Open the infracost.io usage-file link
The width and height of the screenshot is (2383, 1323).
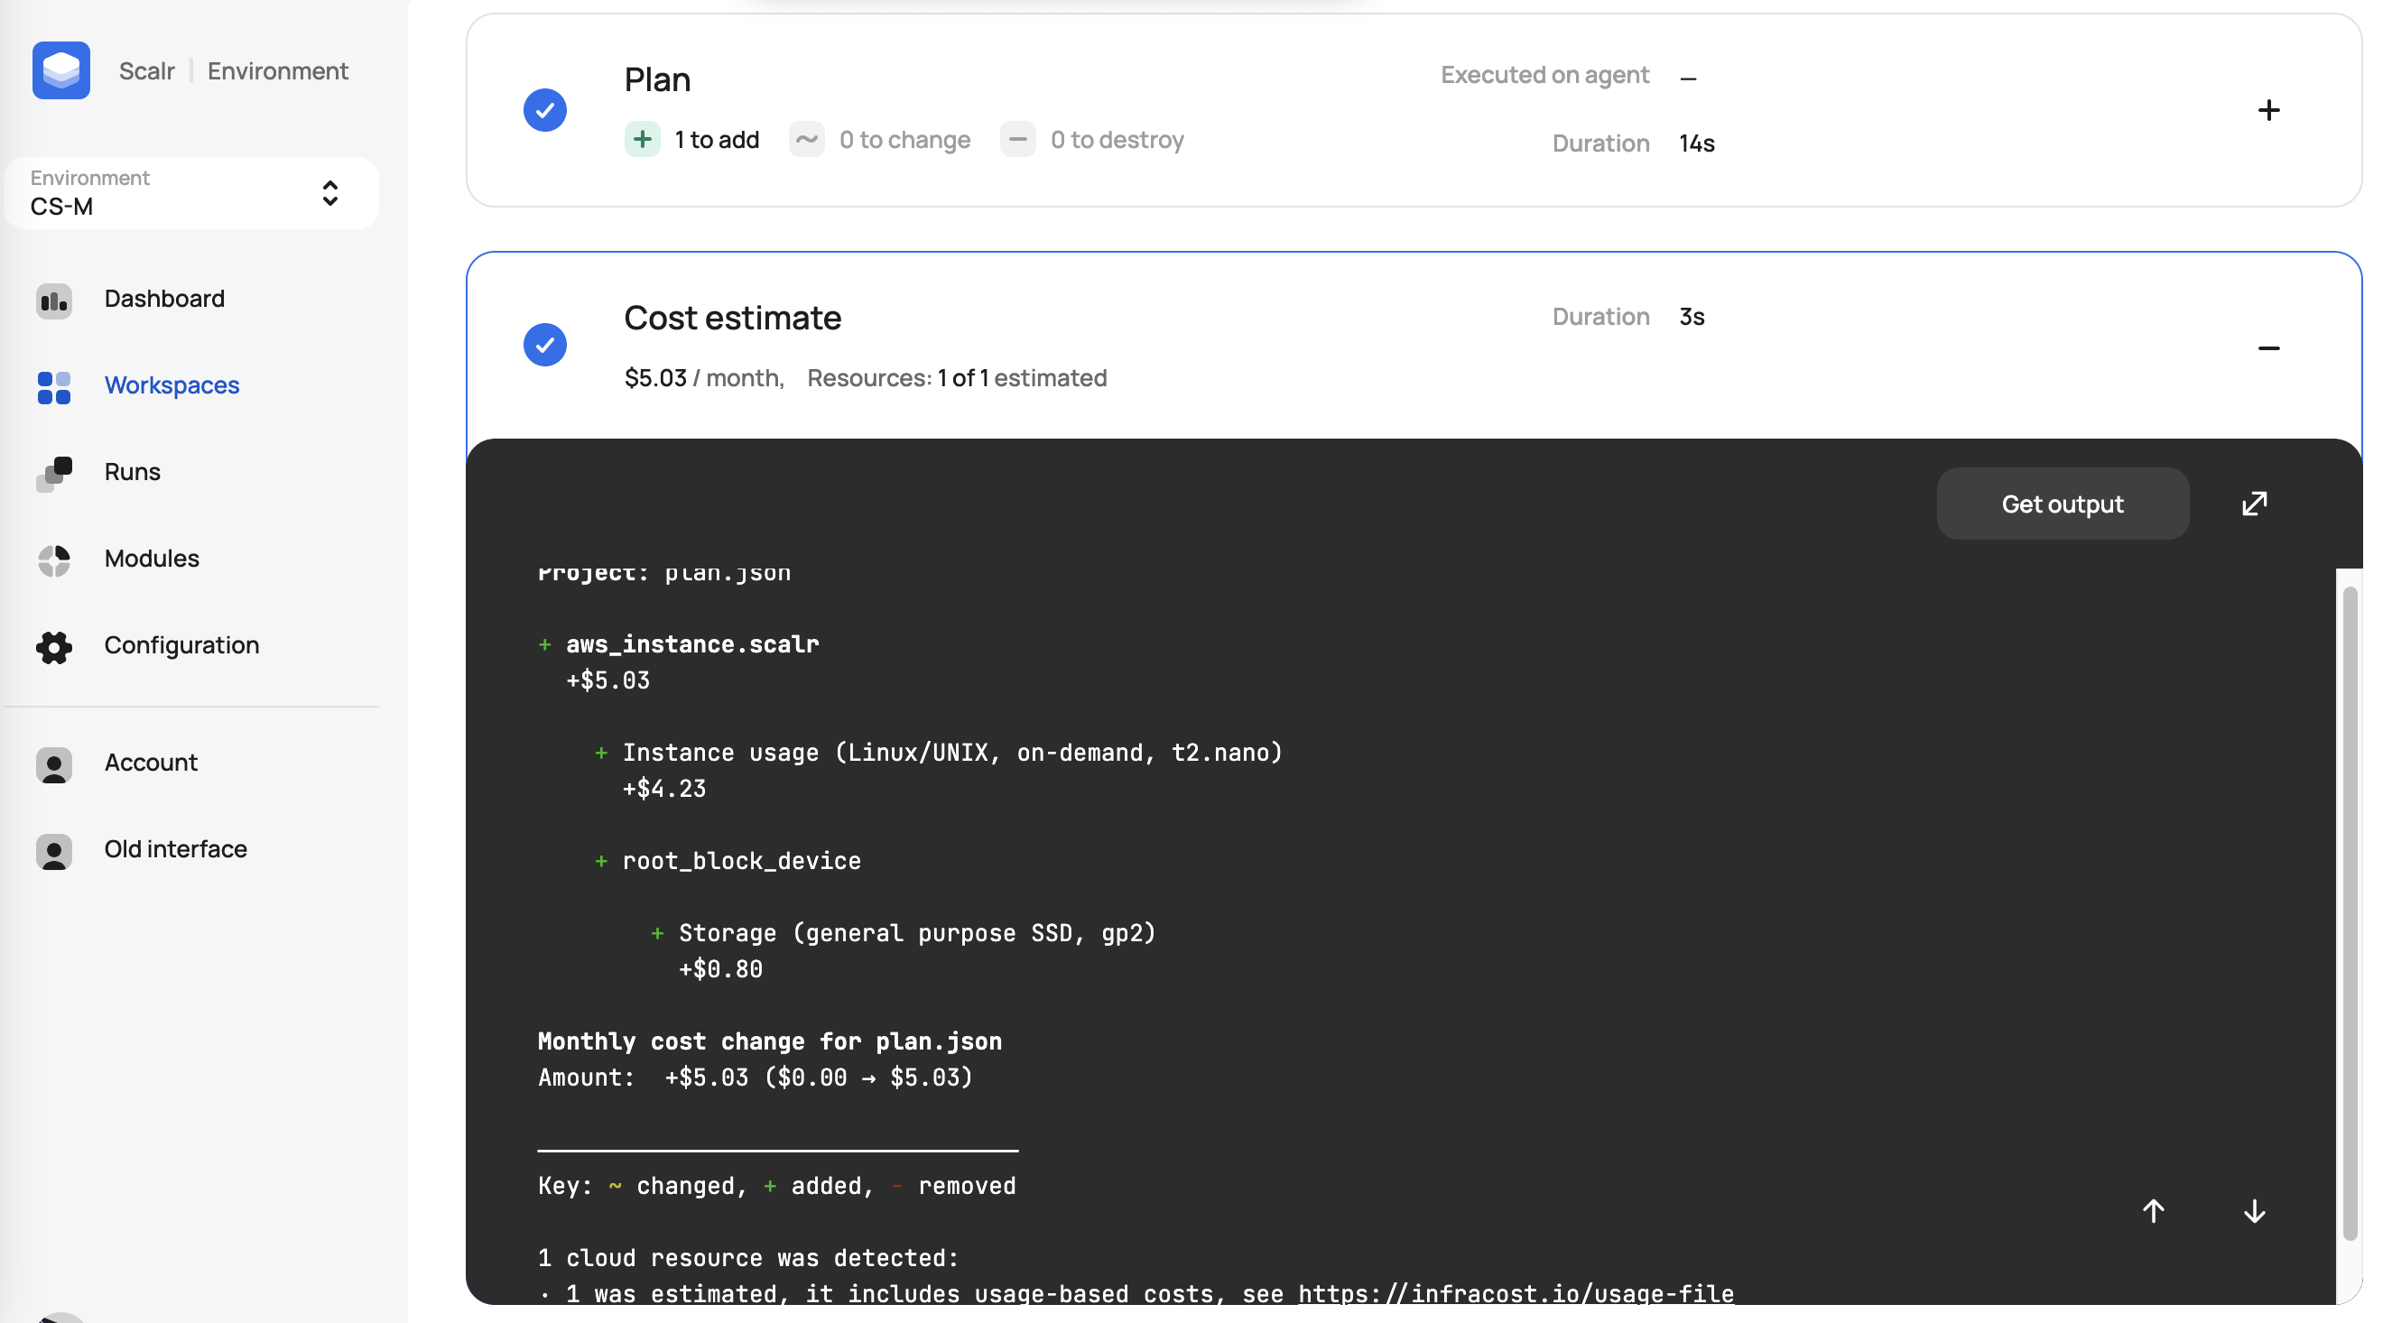coord(1516,1292)
